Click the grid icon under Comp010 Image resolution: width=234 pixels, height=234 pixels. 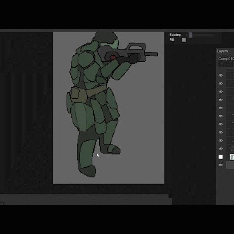[x=228, y=64]
